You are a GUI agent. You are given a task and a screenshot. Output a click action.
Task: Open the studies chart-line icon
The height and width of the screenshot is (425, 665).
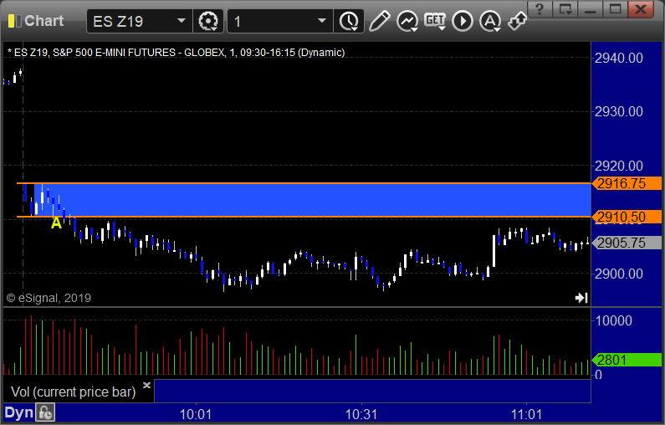(x=407, y=21)
